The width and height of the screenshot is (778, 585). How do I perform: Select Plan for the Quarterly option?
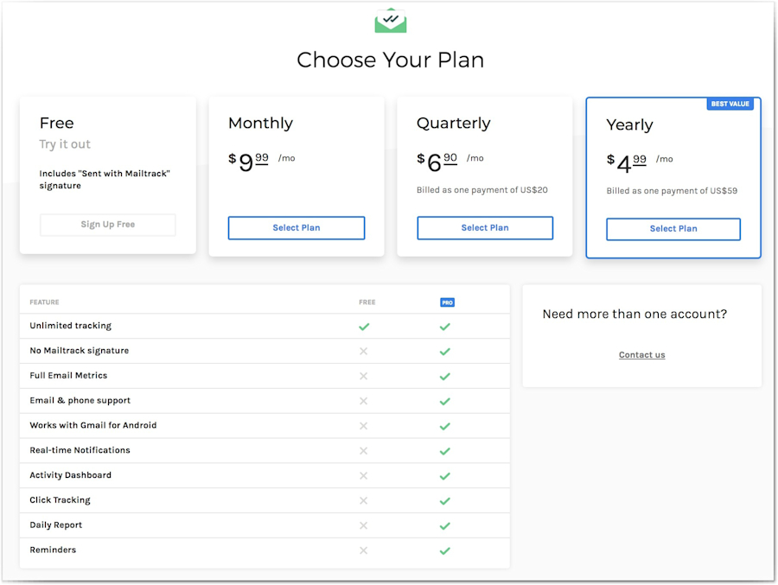pyautogui.click(x=484, y=228)
